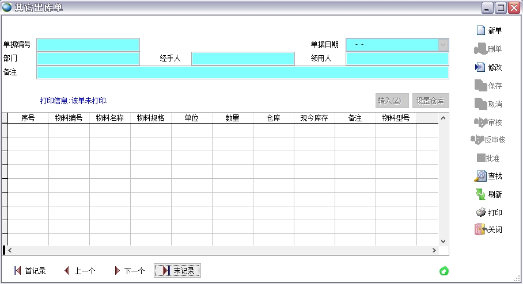Expand the 单据日期 date dropdown
Image resolution: width=523 pixels, height=284 pixels.
click(x=443, y=45)
